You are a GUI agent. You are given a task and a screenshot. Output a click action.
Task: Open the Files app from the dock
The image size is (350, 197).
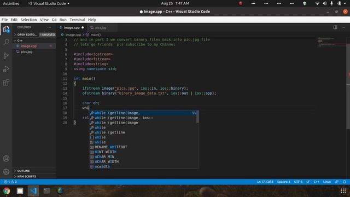tap(20, 191)
